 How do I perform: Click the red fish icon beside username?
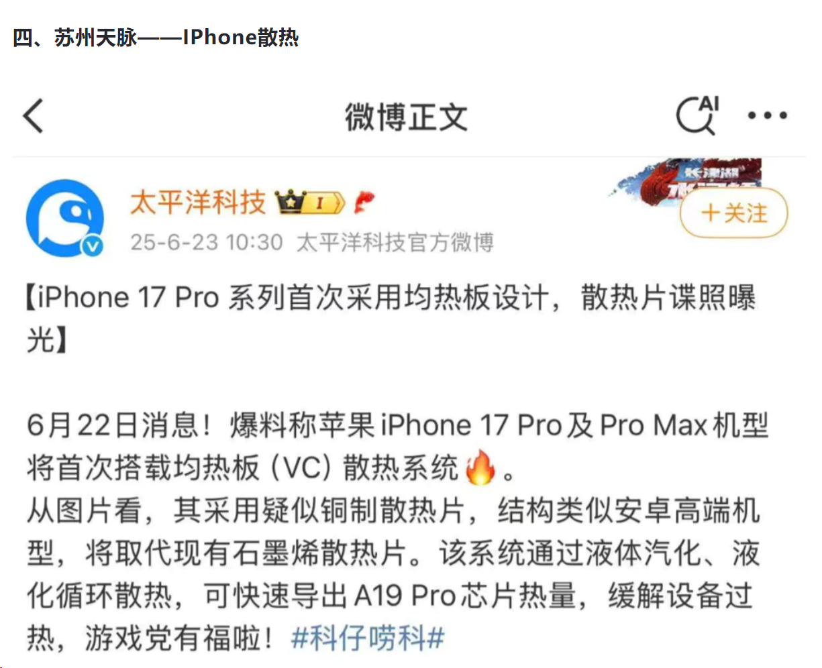[364, 201]
